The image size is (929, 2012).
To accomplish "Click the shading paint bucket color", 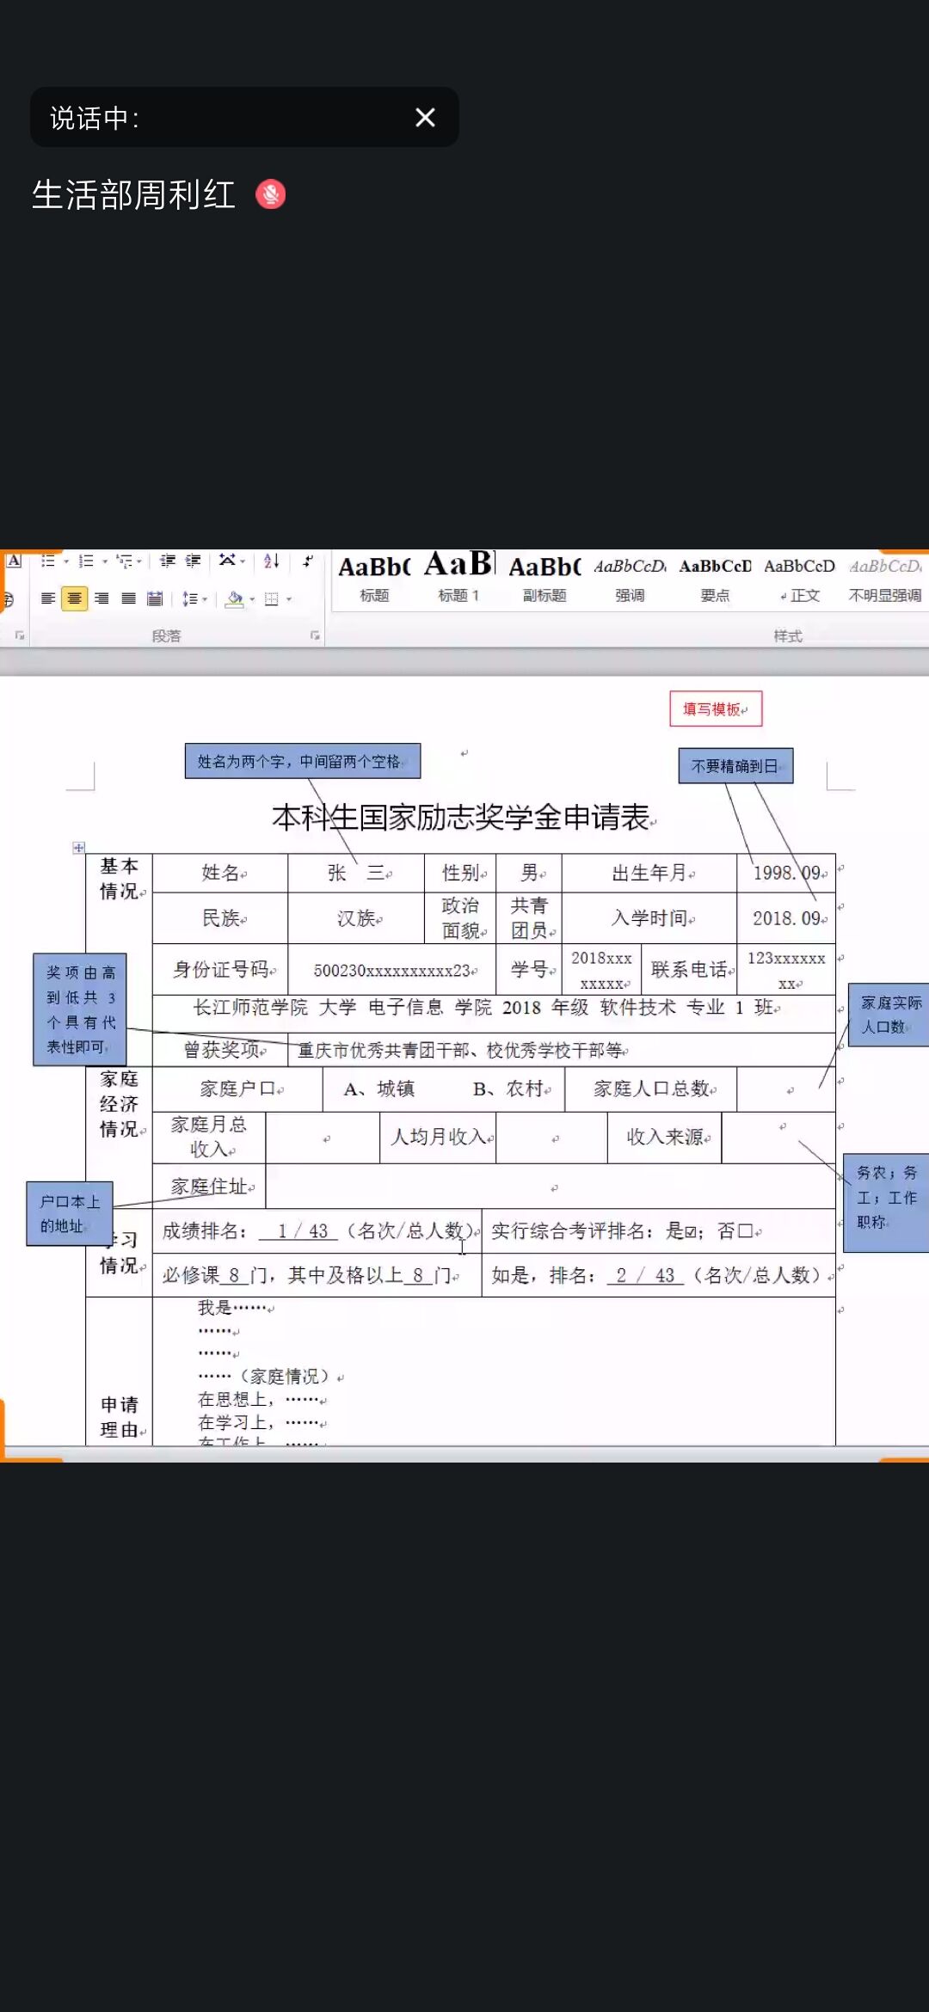I will [x=234, y=598].
